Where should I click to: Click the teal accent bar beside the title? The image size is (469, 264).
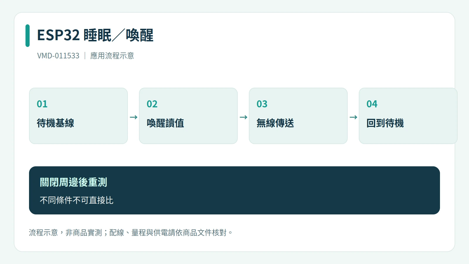coord(28,35)
